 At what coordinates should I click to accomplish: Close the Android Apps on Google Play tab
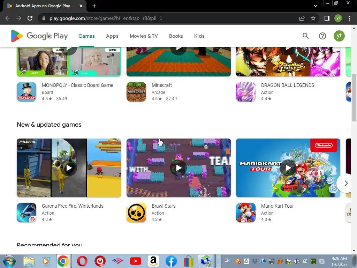pos(81,6)
